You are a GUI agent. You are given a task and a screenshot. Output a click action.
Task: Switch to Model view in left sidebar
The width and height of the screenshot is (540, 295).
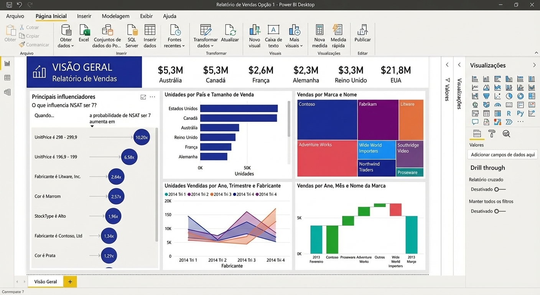coord(7,92)
